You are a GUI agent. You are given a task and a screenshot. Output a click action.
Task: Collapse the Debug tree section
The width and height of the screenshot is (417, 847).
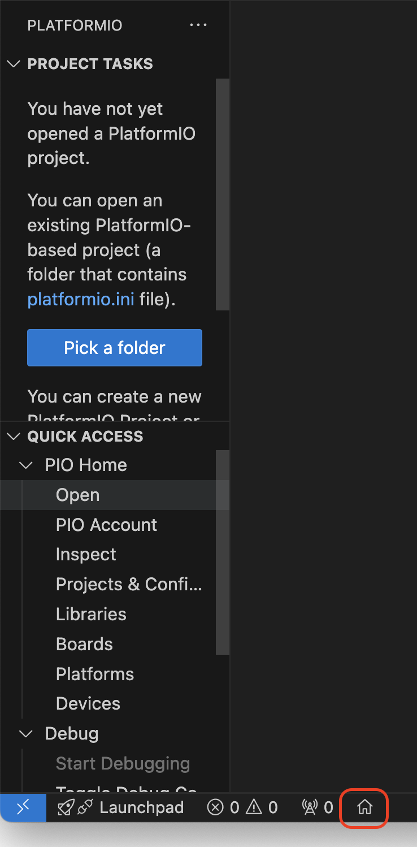click(x=26, y=733)
